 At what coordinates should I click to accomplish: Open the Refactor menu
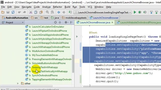[58, 7]
